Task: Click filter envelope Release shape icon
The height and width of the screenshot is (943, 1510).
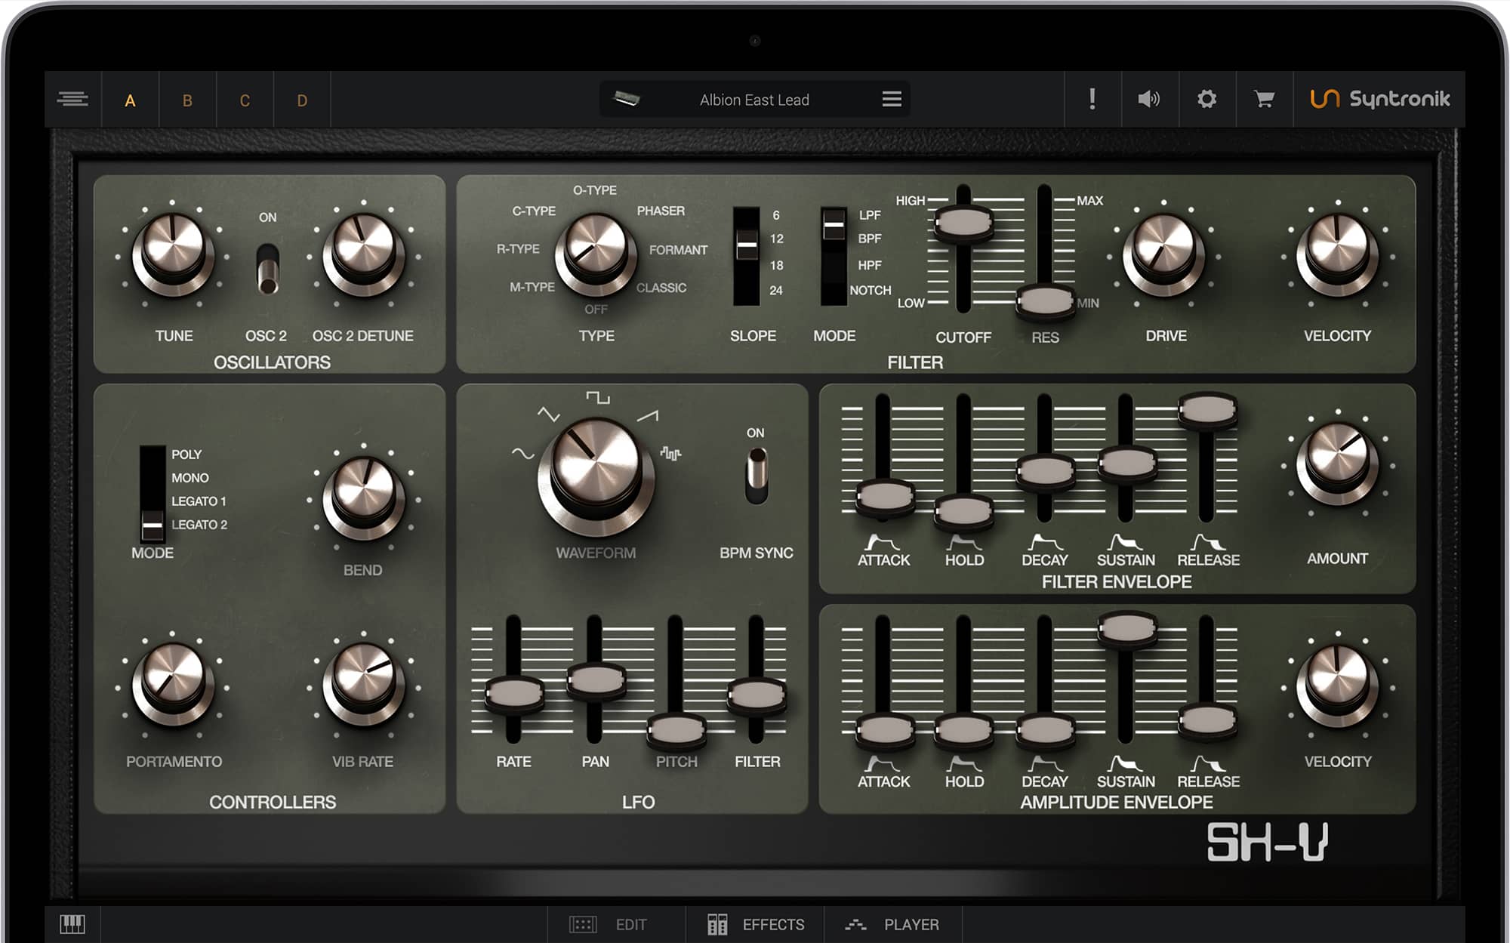Action: click(1208, 542)
